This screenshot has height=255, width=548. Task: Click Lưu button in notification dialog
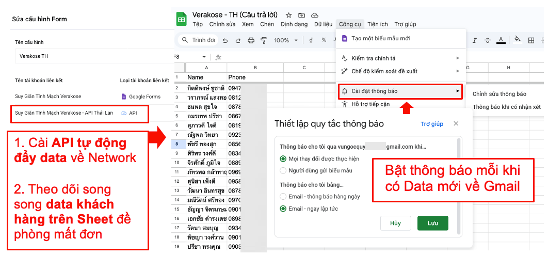coord(432,223)
